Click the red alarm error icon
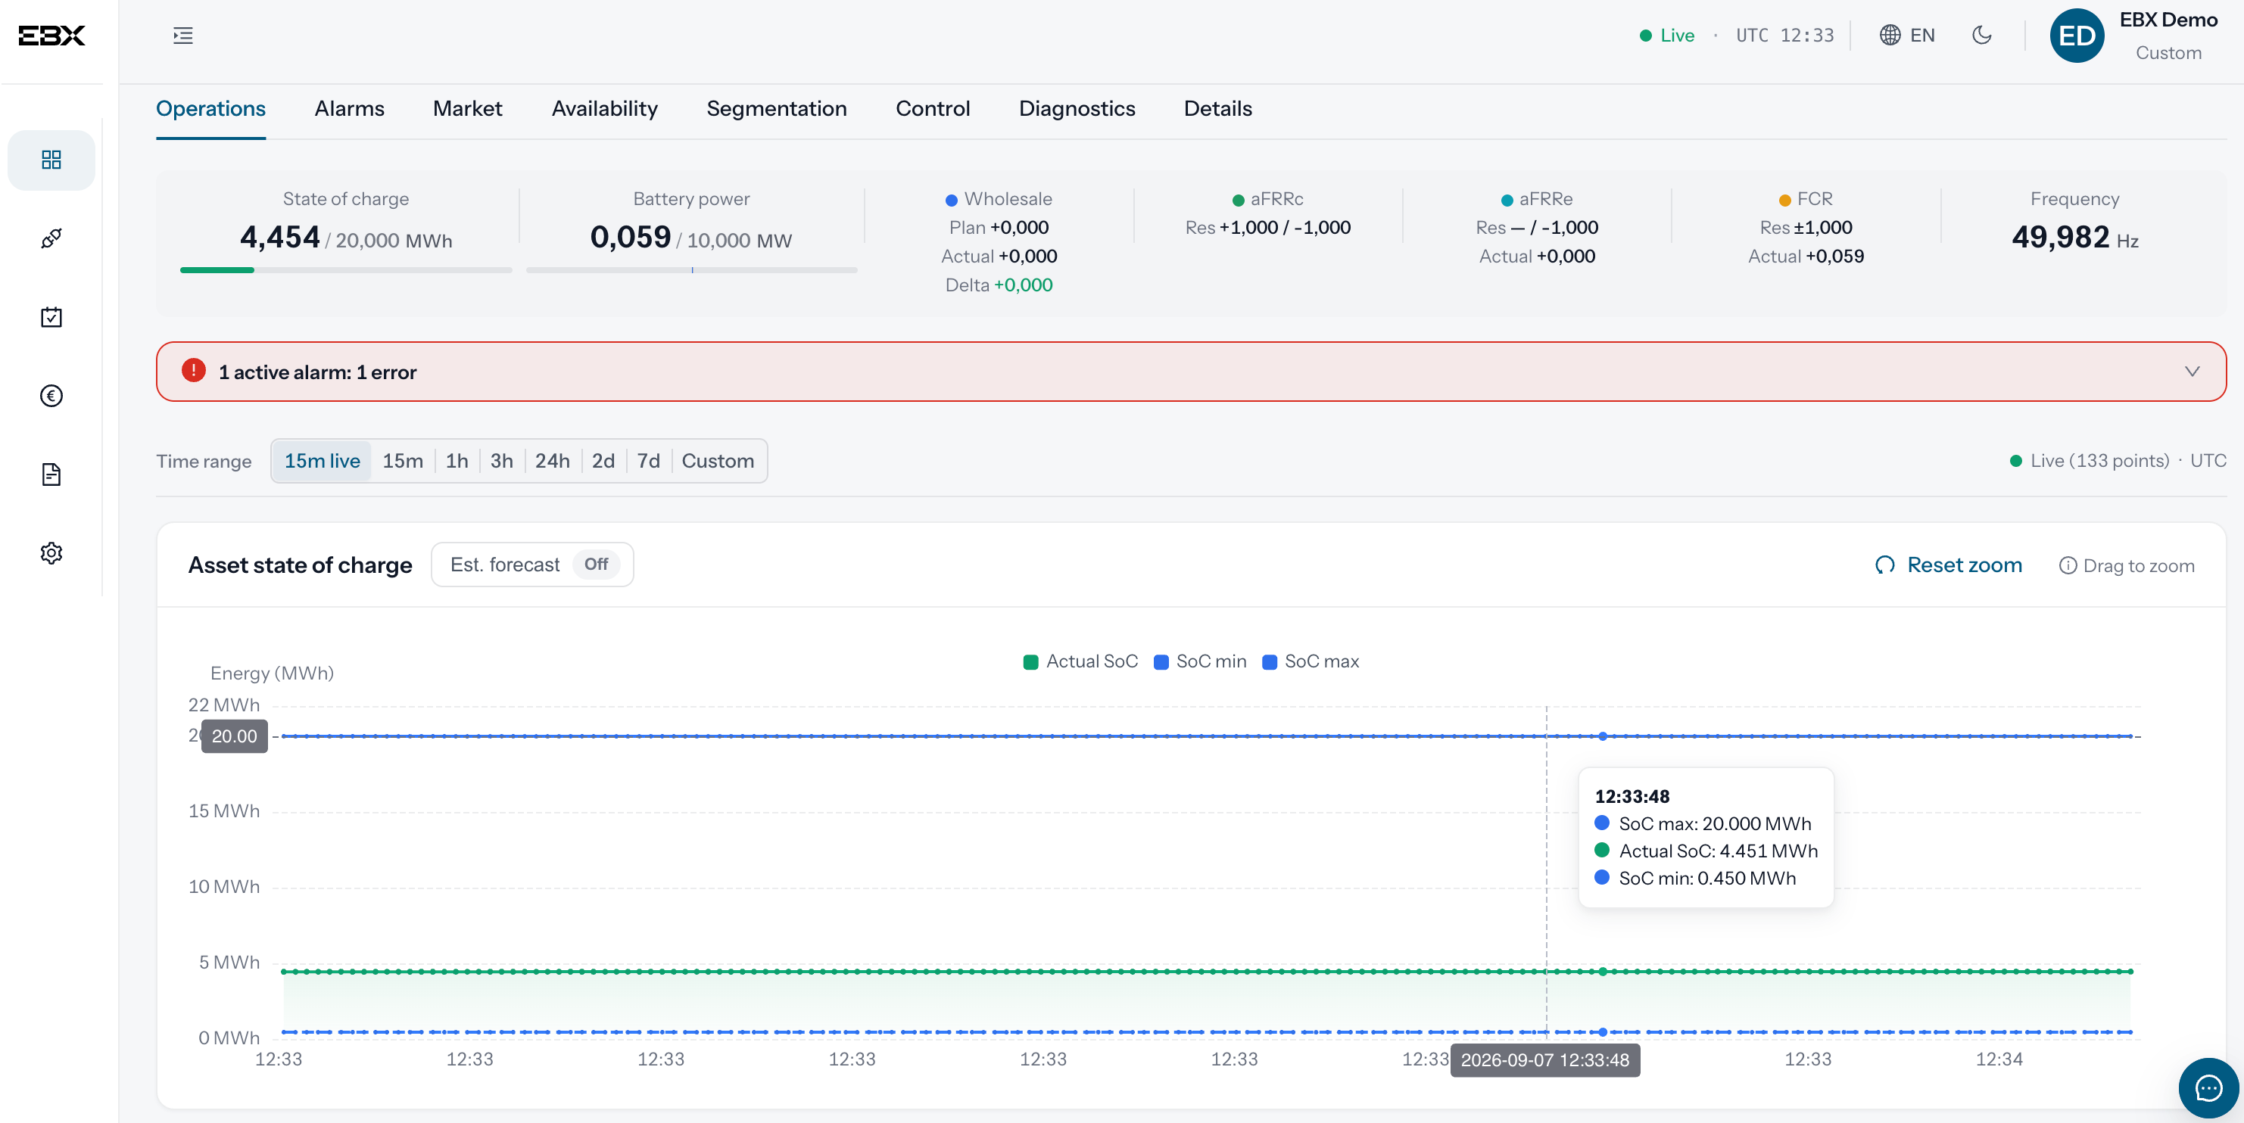Viewport: 2244px width, 1123px height. [193, 371]
